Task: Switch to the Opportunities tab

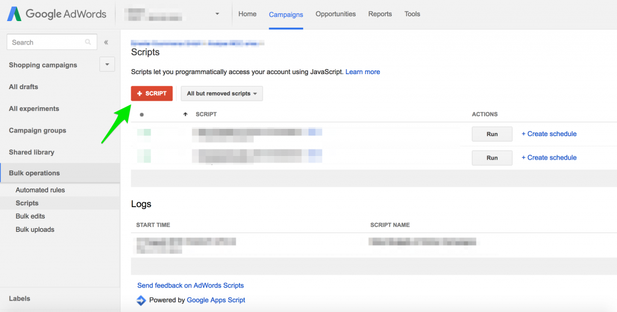Action: tap(336, 14)
